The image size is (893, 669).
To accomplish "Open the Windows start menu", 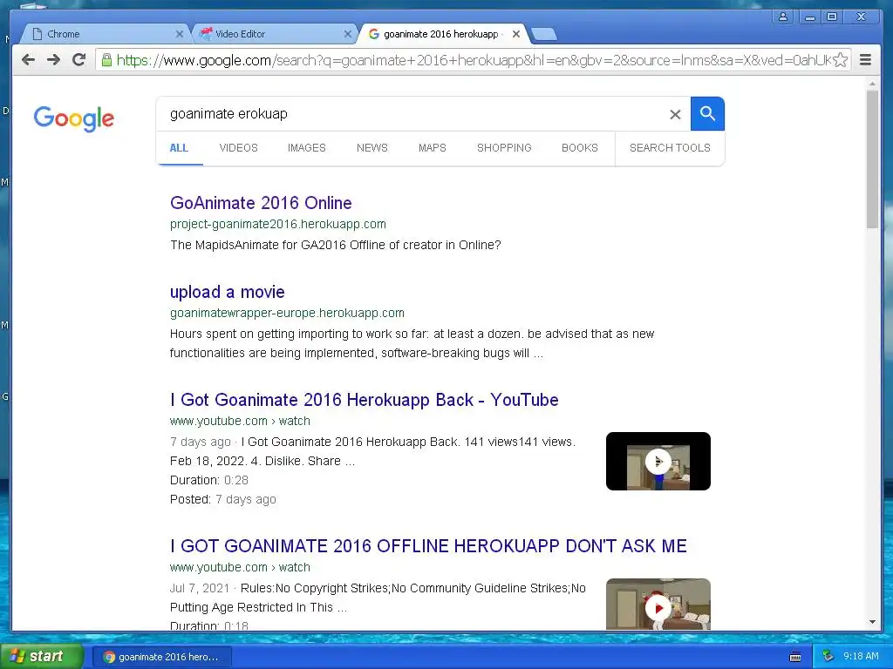I will (x=41, y=657).
